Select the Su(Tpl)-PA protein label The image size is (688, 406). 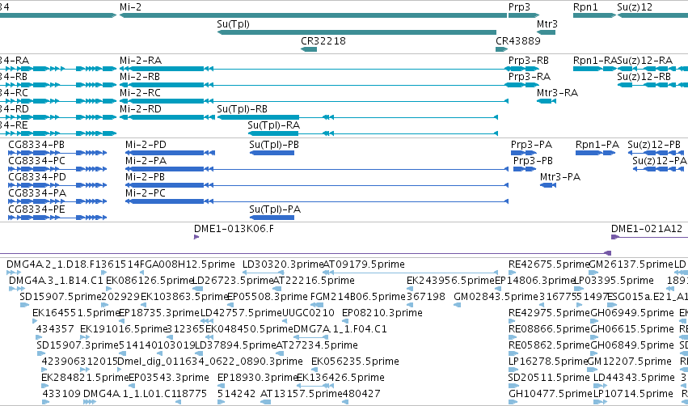pos(275,209)
